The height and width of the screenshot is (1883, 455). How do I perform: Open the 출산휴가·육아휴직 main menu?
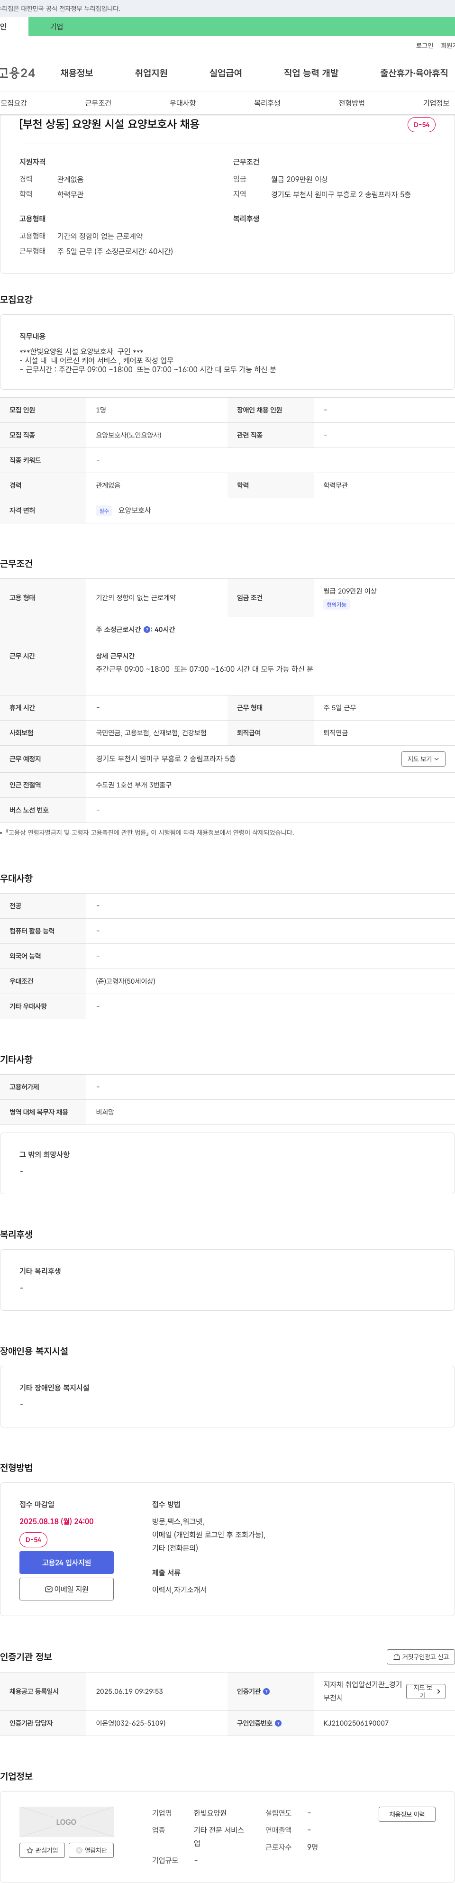(414, 73)
